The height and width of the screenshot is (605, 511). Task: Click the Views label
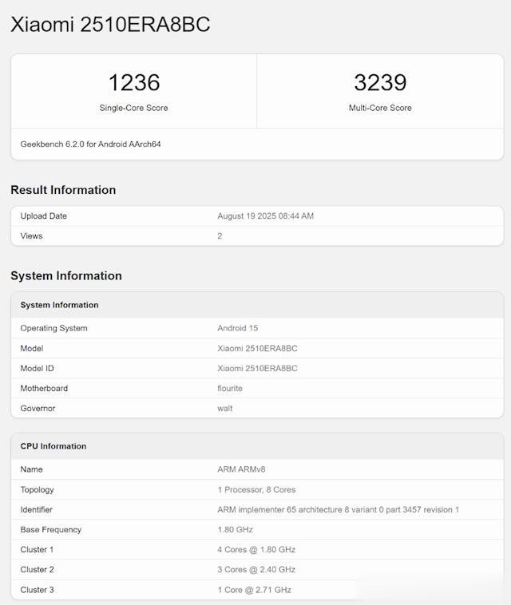click(x=31, y=236)
